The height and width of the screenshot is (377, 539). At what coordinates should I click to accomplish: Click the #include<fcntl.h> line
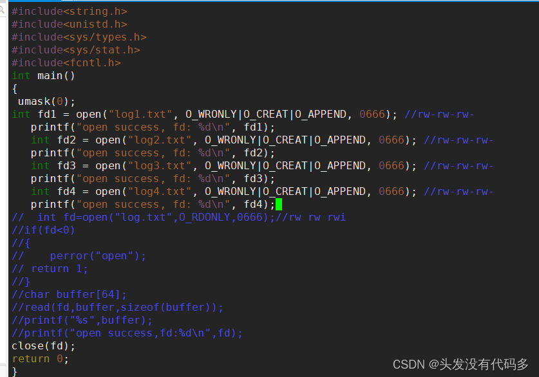click(66, 63)
